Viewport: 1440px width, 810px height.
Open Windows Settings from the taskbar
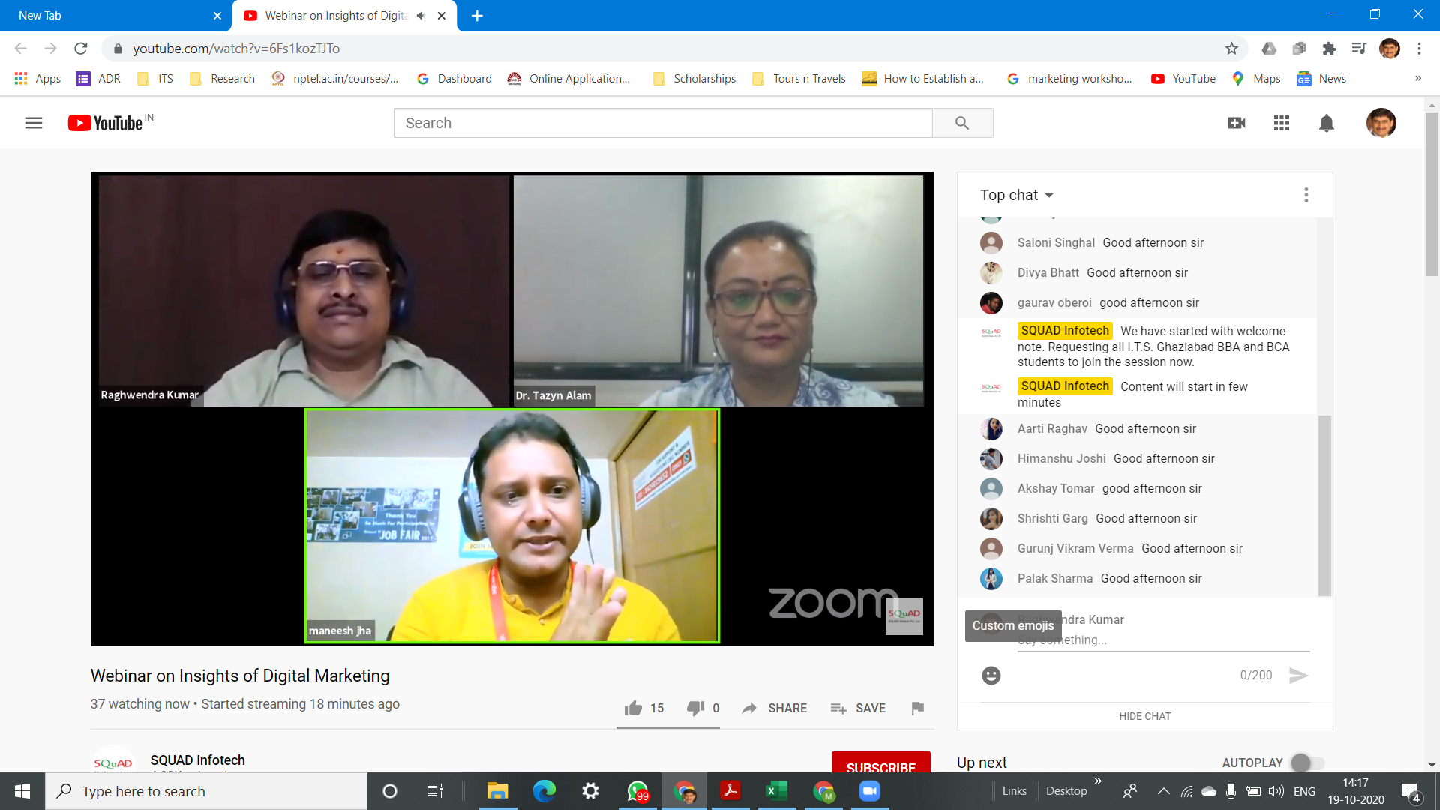click(591, 791)
